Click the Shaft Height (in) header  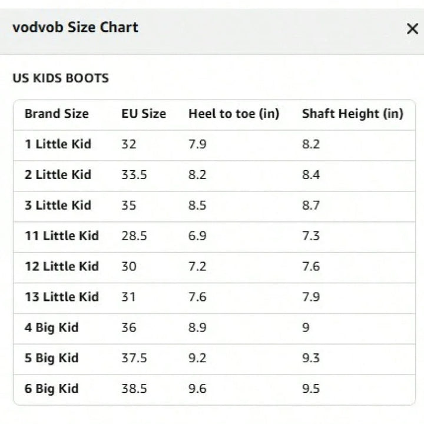click(352, 114)
